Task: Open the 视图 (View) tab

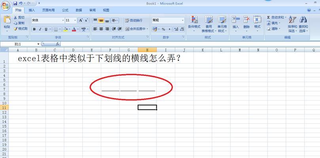Action: point(106,10)
